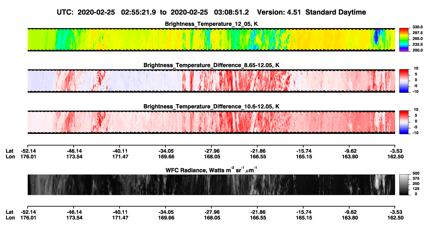Image resolution: width=439 pixels, height=225 pixels.
Task: Click the 'WFC Radiance' panel title
Action: 211,170
